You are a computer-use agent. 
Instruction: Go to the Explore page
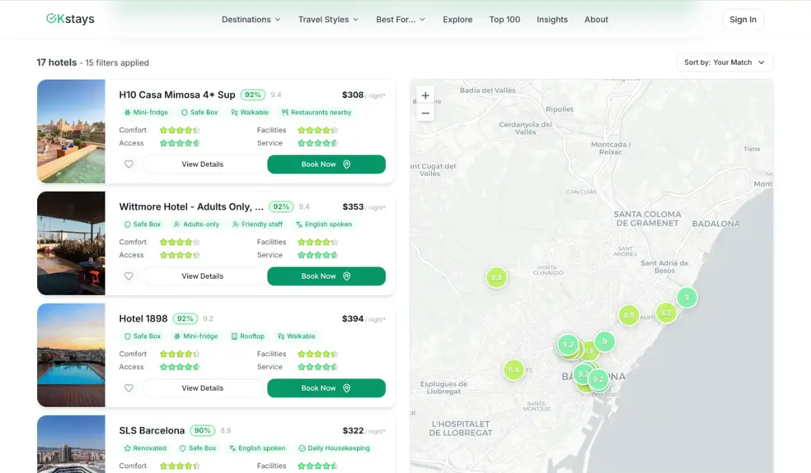coord(458,20)
